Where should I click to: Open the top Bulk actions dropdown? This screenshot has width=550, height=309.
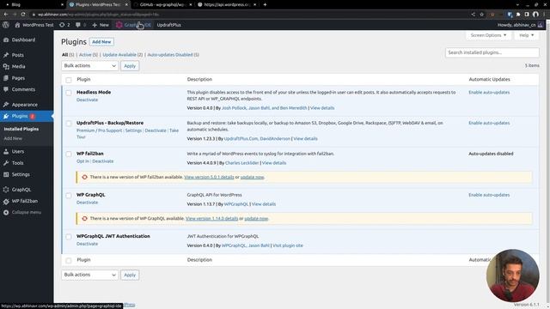89,66
